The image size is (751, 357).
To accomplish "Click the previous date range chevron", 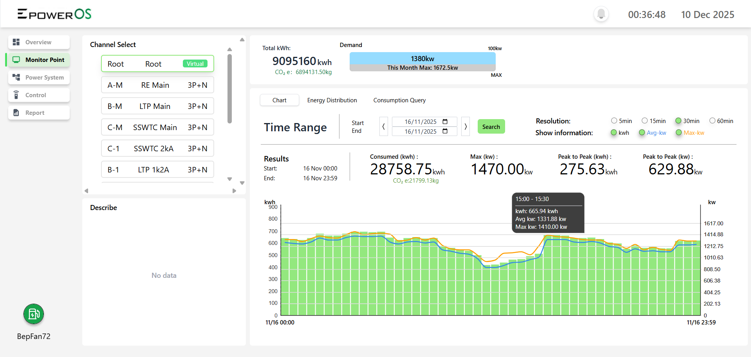I will coord(383,126).
